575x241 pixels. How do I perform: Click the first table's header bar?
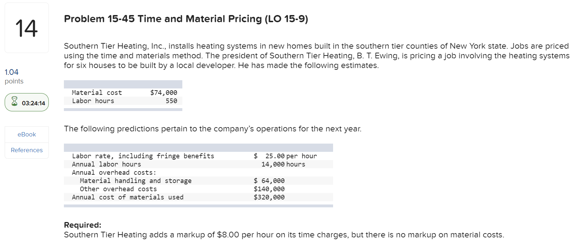tap(123, 83)
